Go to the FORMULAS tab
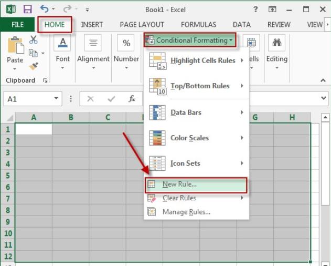 [198, 25]
